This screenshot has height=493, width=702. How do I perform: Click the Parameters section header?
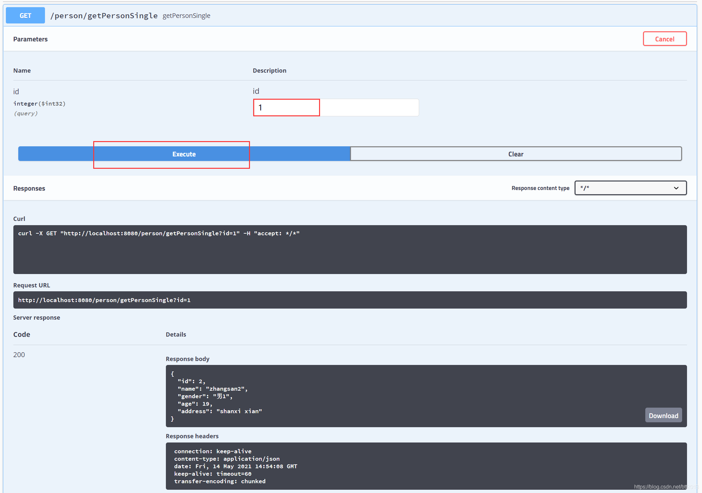(x=30, y=39)
